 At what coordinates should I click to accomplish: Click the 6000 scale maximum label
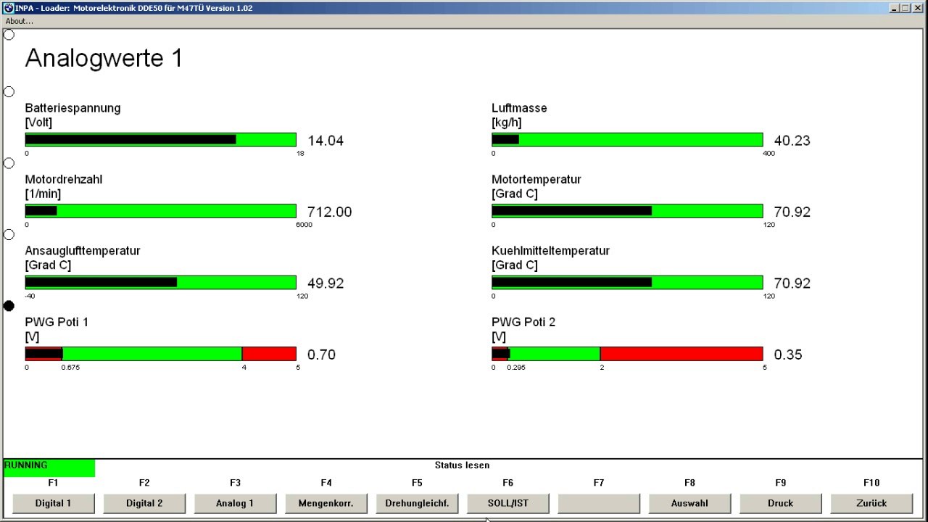(x=304, y=225)
